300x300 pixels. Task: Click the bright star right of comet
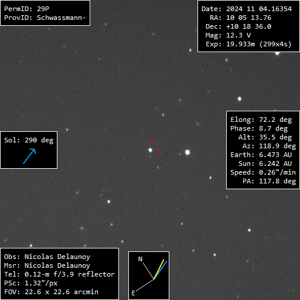187,152
